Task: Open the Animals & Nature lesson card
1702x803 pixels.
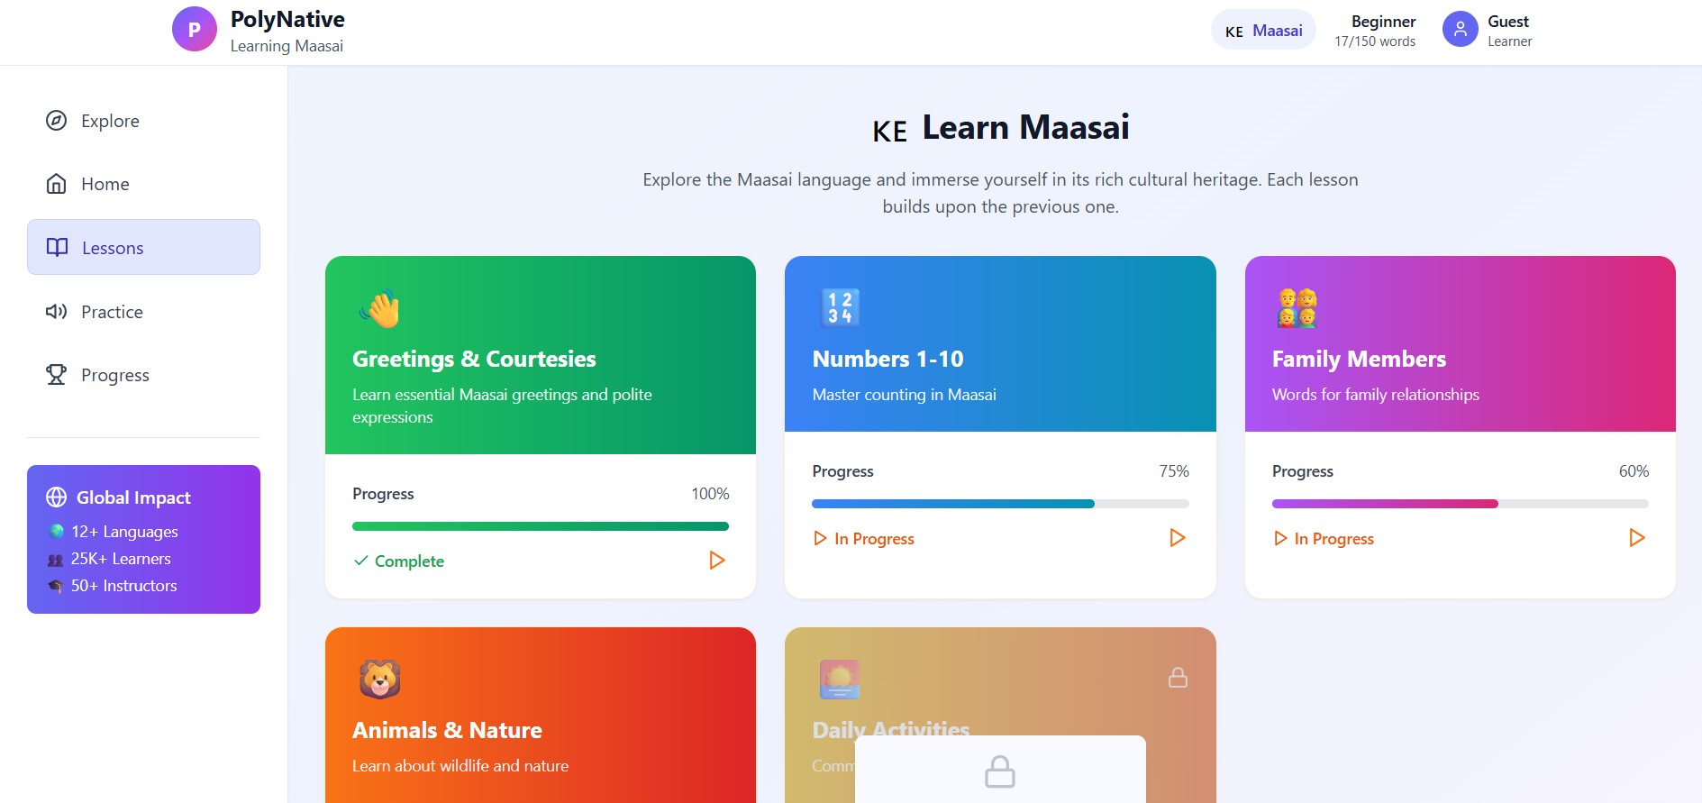Action: 541,715
